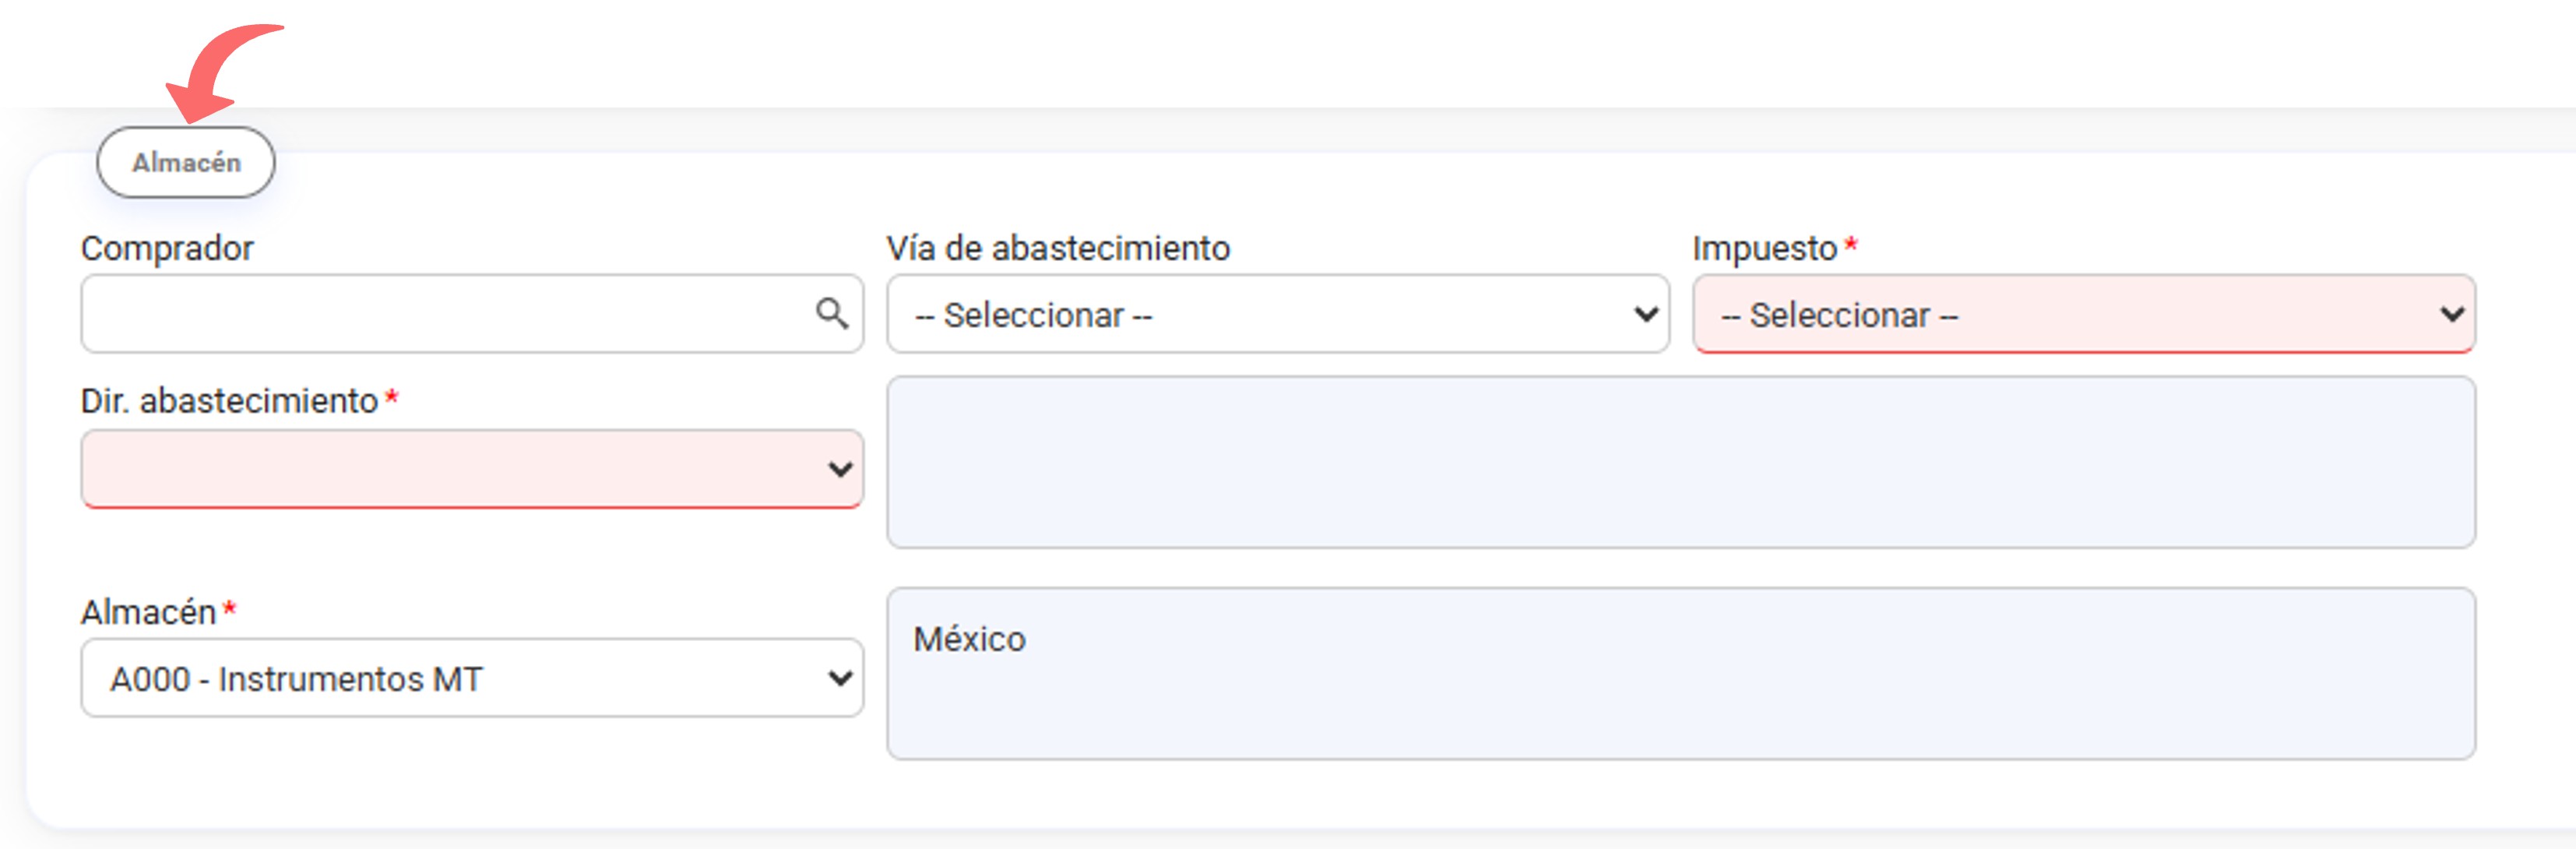Expand the Dir. abastecimiento dropdown

[470, 468]
